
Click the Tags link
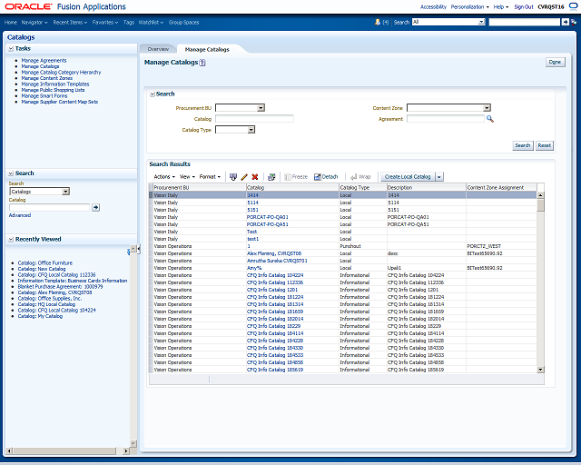point(129,22)
